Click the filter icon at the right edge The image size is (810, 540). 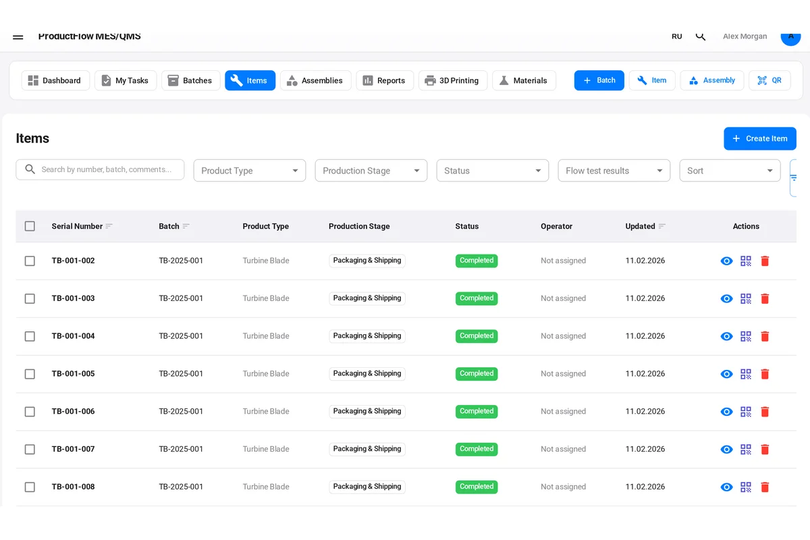coord(794,178)
